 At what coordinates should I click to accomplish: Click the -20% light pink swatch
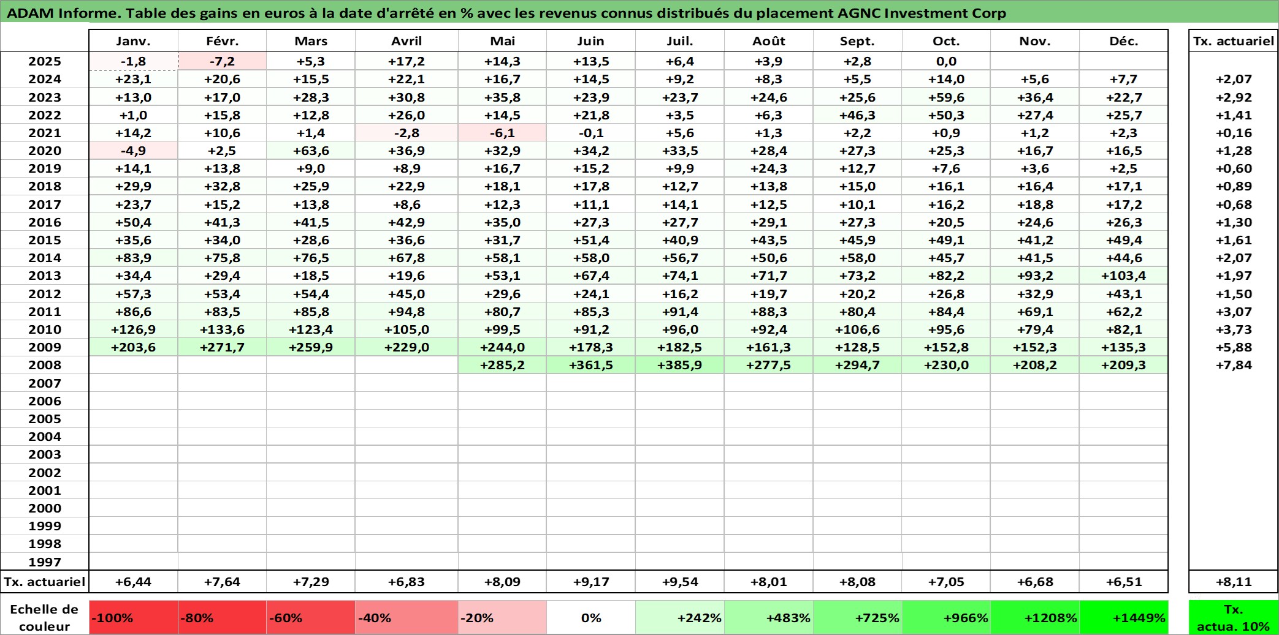pyautogui.click(x=502, y=617)
